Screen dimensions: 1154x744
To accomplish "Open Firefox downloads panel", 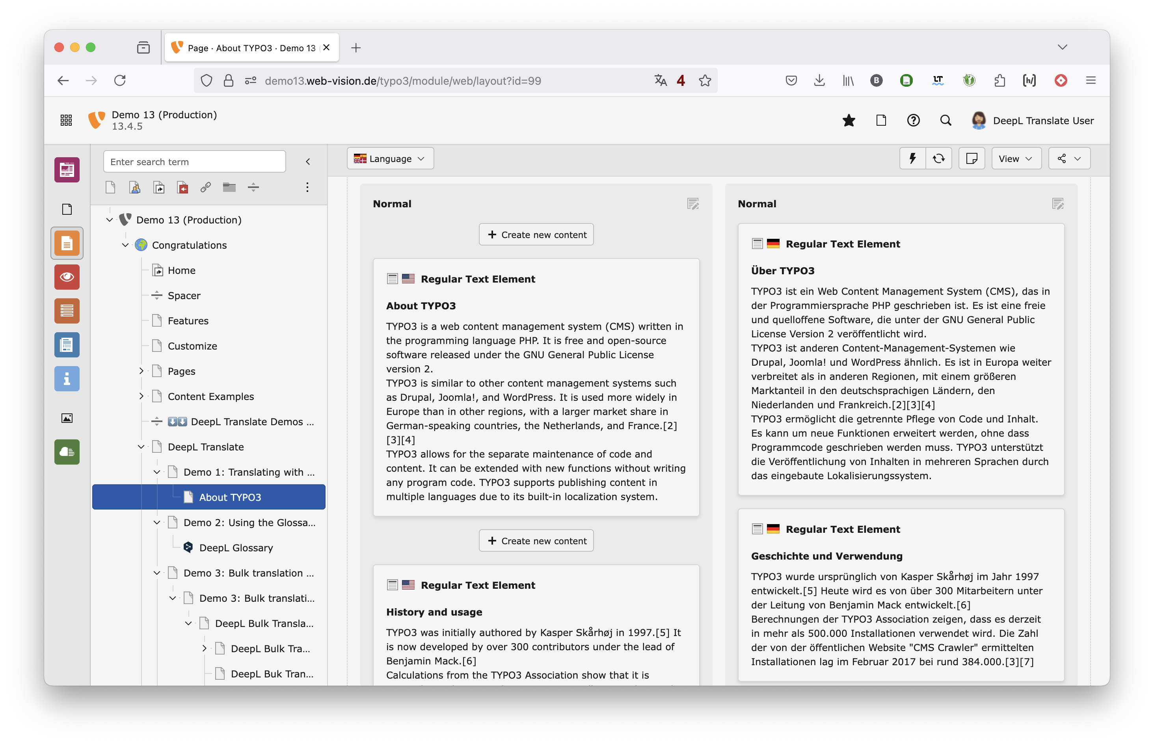I will coord(819,81).
